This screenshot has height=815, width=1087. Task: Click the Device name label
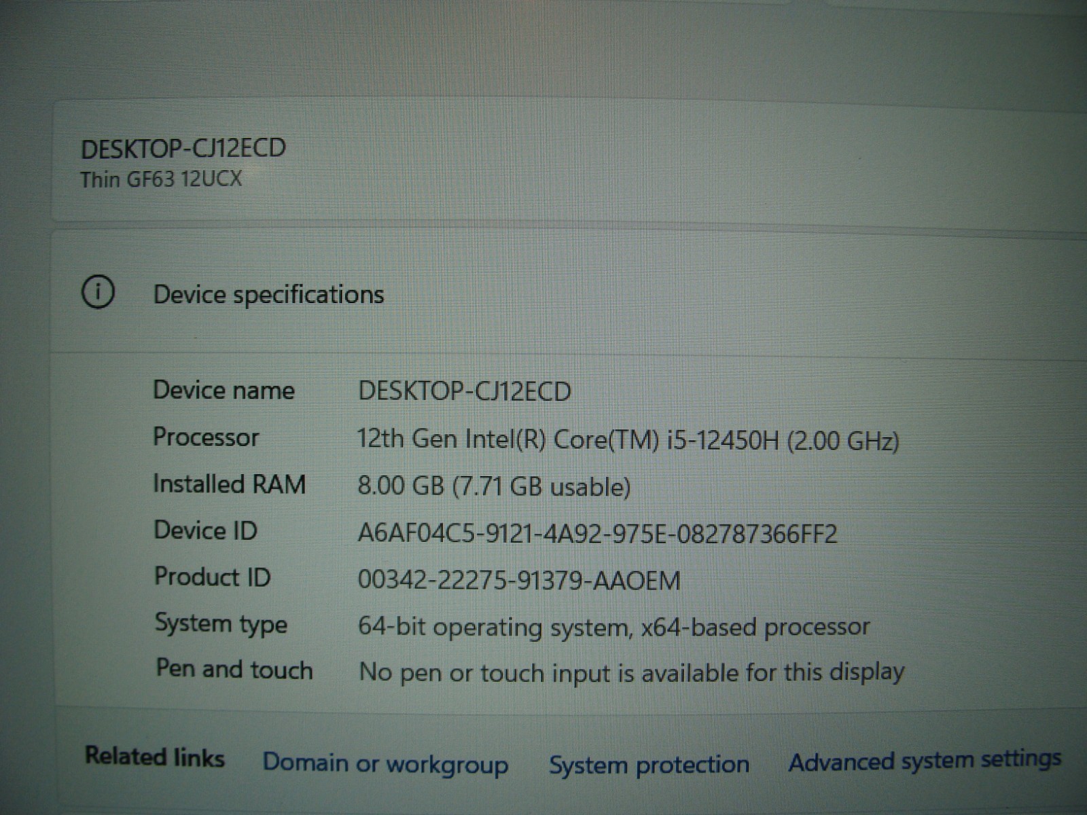coord(224,390)
